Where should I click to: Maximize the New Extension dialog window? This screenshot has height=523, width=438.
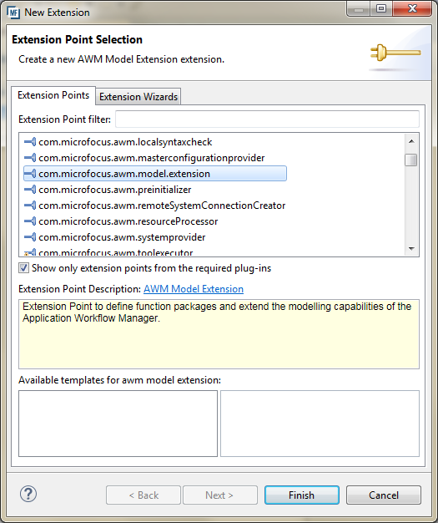pyautogui.click(x=381, y=8)
